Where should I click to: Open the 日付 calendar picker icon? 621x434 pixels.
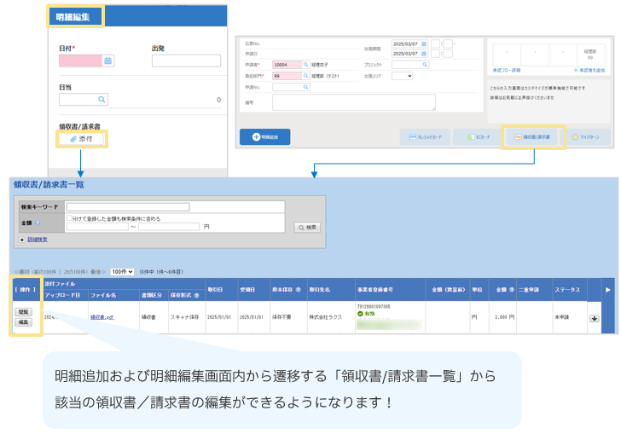pyautogui.click(x=107, y=61)
